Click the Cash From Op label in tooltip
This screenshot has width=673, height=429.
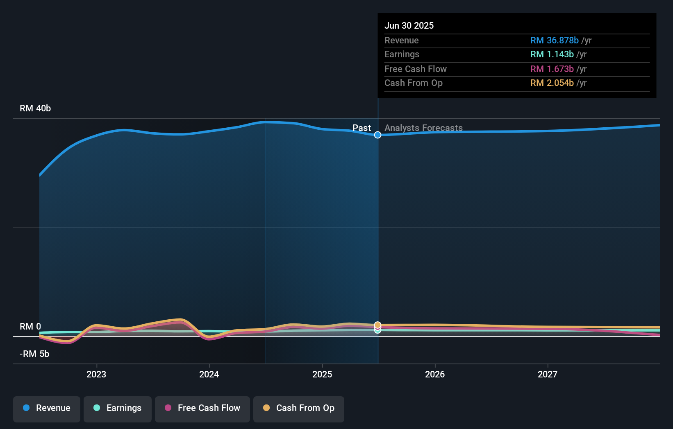414,83
